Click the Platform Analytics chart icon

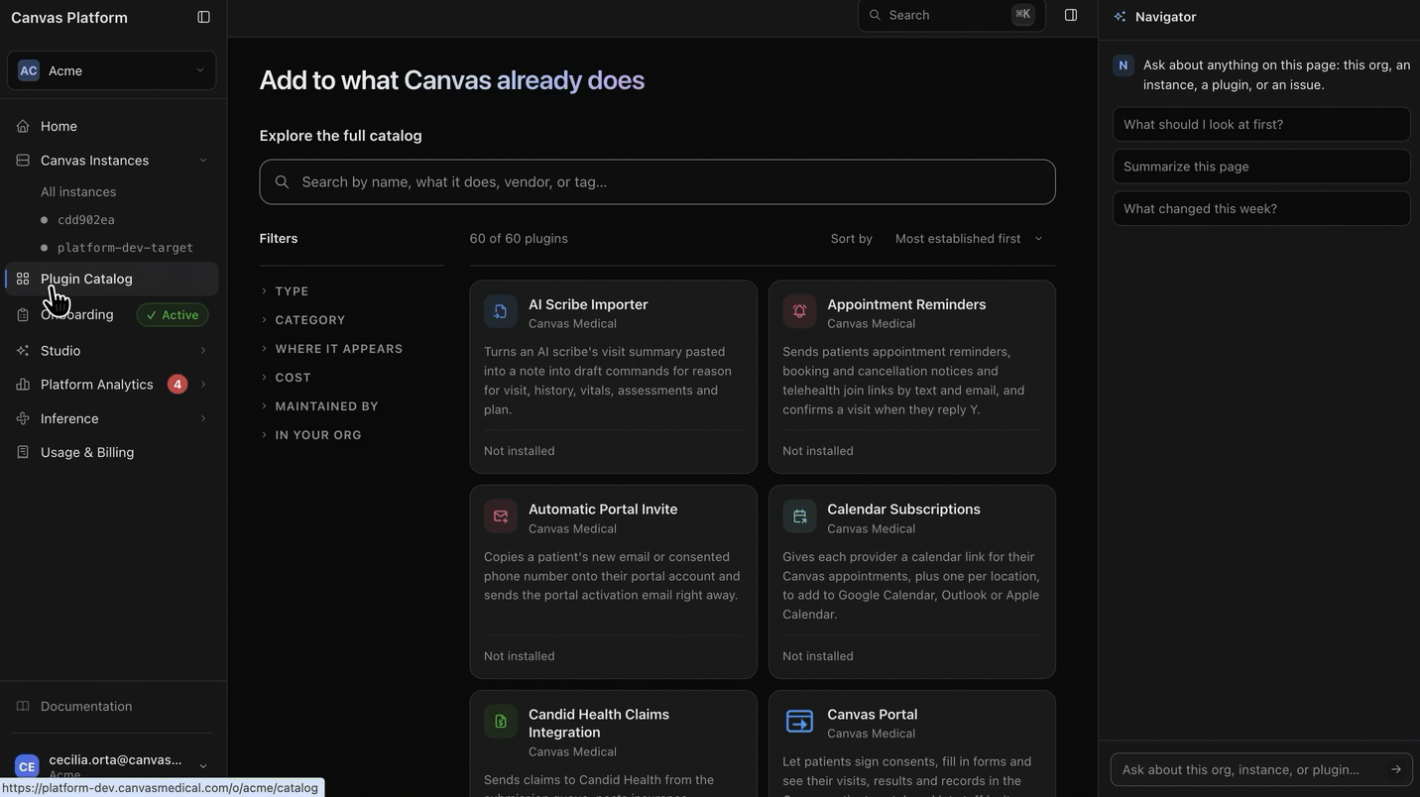[23, 385]
